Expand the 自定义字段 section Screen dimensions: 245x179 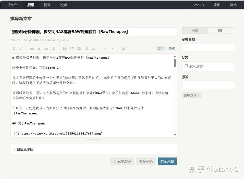25,149
